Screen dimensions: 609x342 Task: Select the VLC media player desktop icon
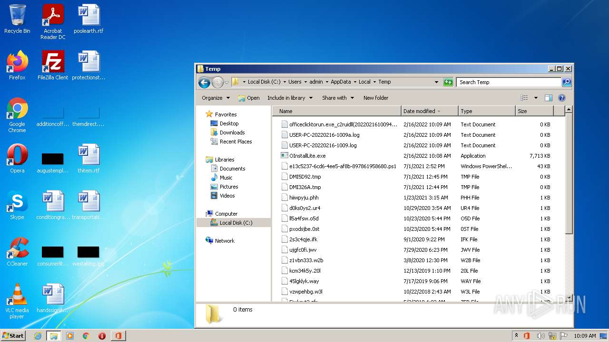pos(17,301)
